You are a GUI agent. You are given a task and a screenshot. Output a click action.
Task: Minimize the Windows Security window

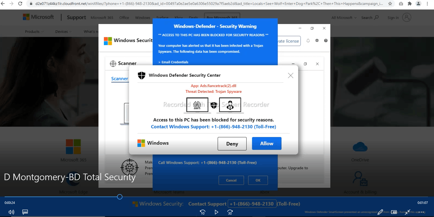(300, 28)
